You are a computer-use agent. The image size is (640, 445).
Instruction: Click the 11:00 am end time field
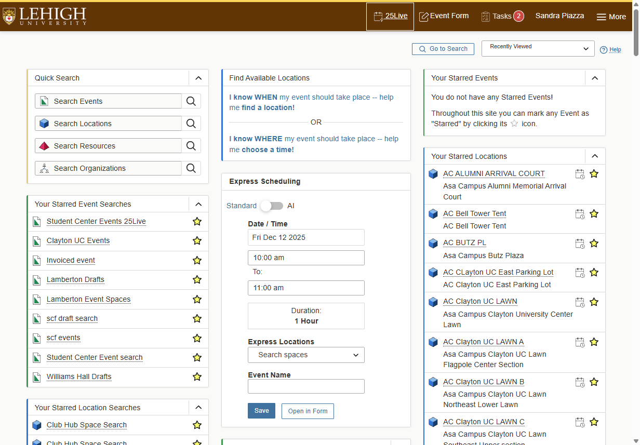click(306, 288)
